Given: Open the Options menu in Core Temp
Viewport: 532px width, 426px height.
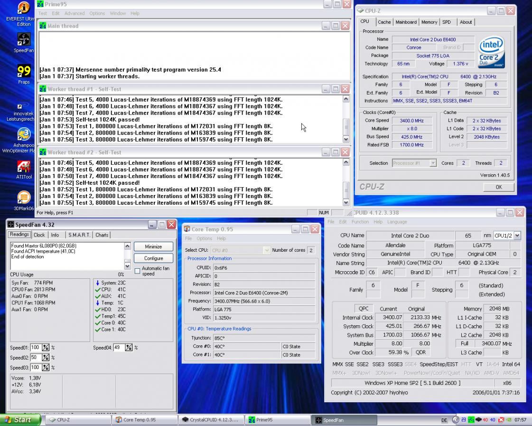Looking at the screenshot, I should coord(204,238).
